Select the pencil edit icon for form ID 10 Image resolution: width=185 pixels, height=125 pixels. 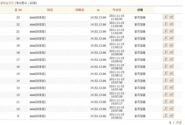[x=165, y=109]
